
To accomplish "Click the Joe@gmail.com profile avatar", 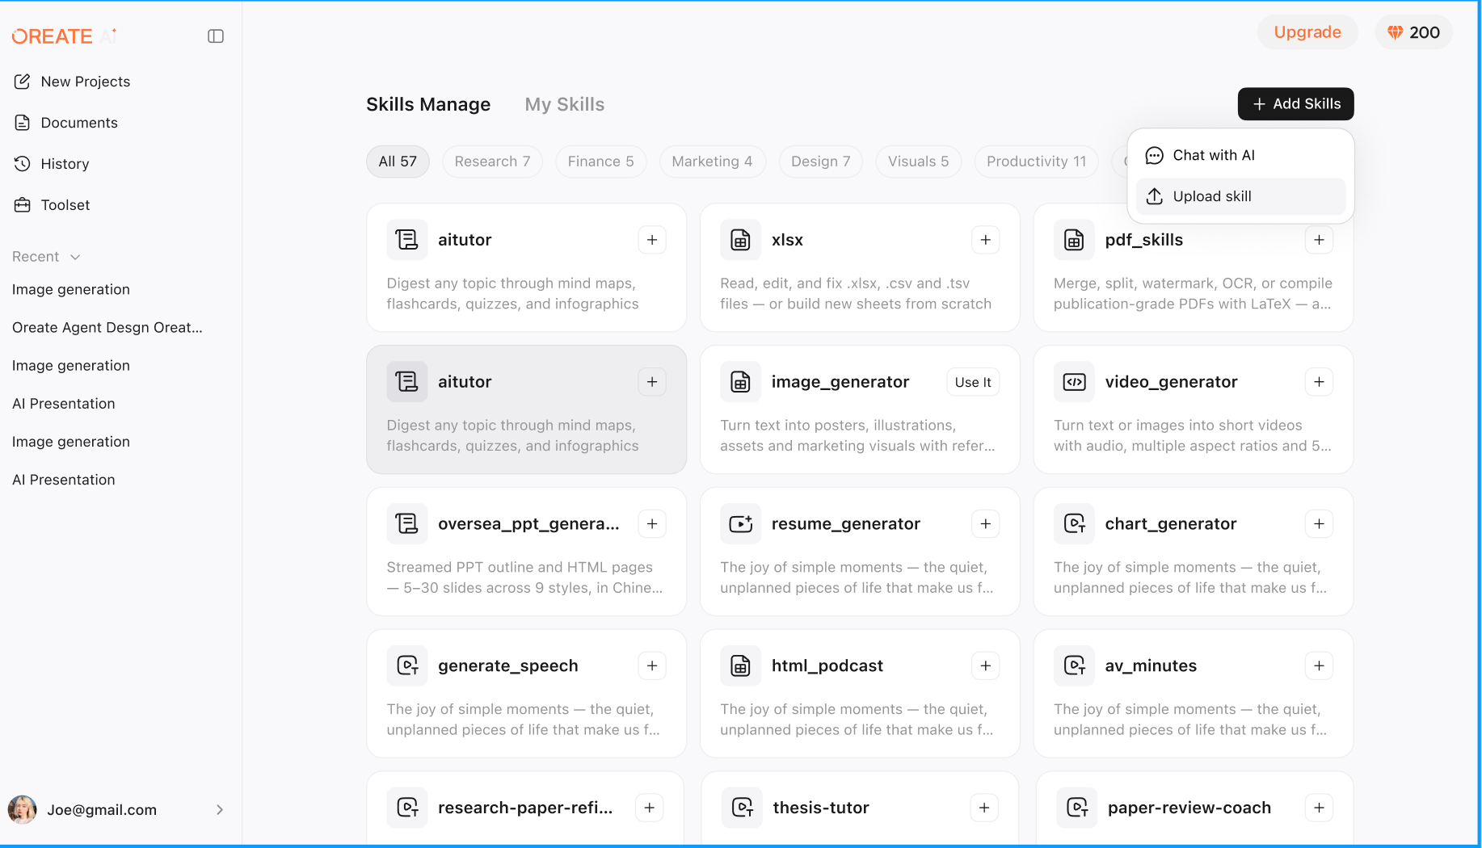I will click(x=23, y=809).
